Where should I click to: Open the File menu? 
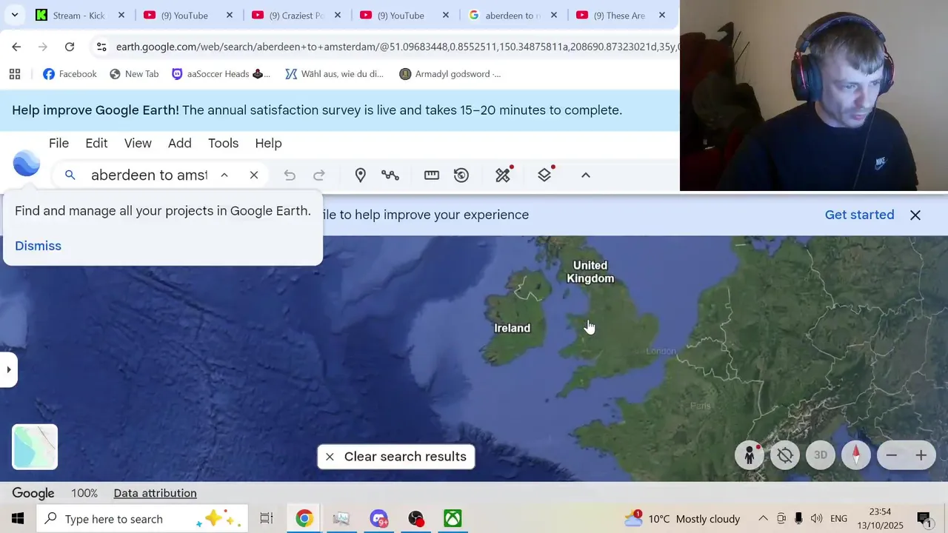point(59,143)
